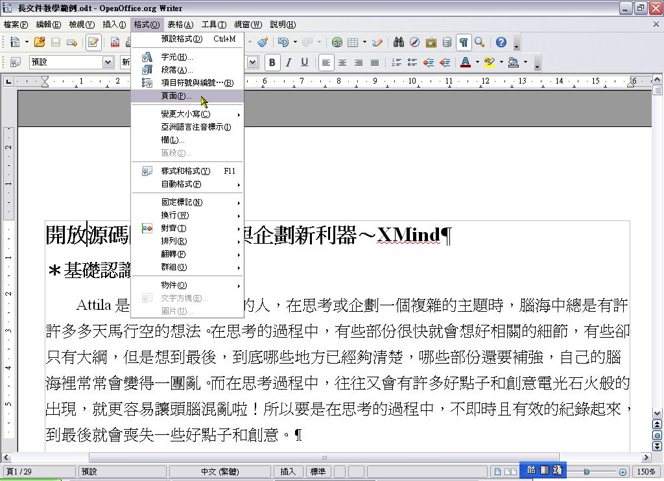
Task: Click the 插入 insert mode status field
Action: click(287, 472)
